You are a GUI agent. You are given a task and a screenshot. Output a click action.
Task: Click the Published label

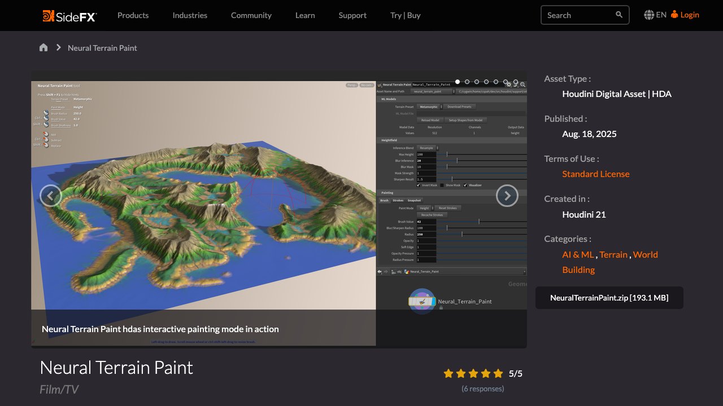[x=565, y=118]
